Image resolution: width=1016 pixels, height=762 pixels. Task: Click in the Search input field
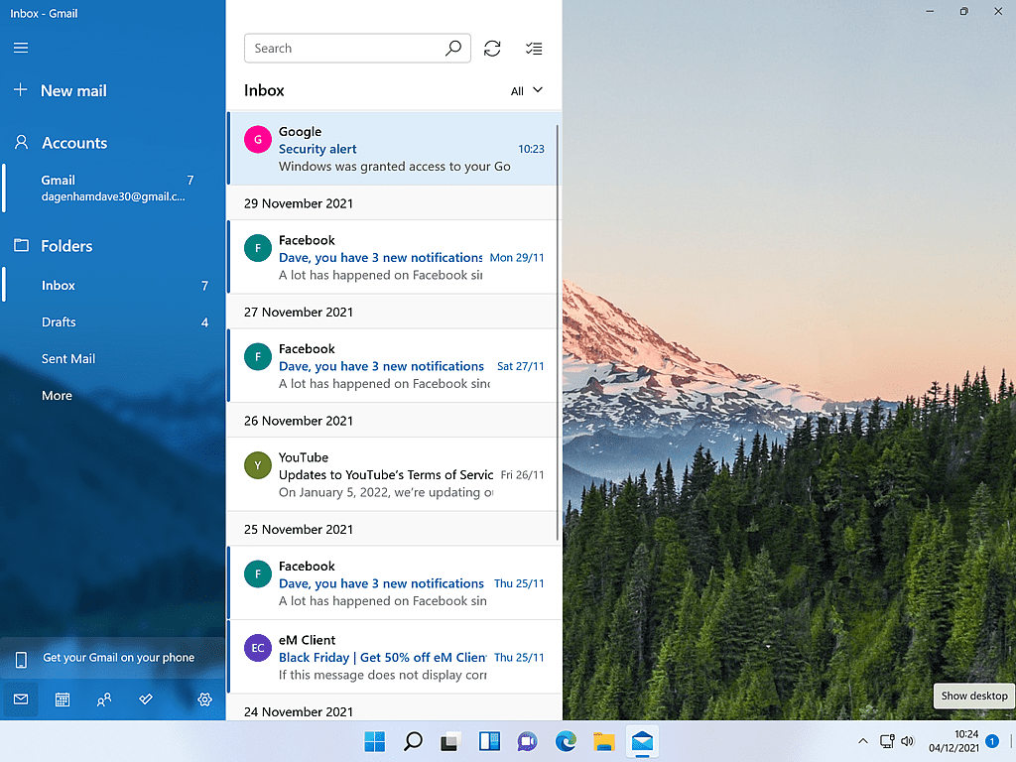[342, 49]
